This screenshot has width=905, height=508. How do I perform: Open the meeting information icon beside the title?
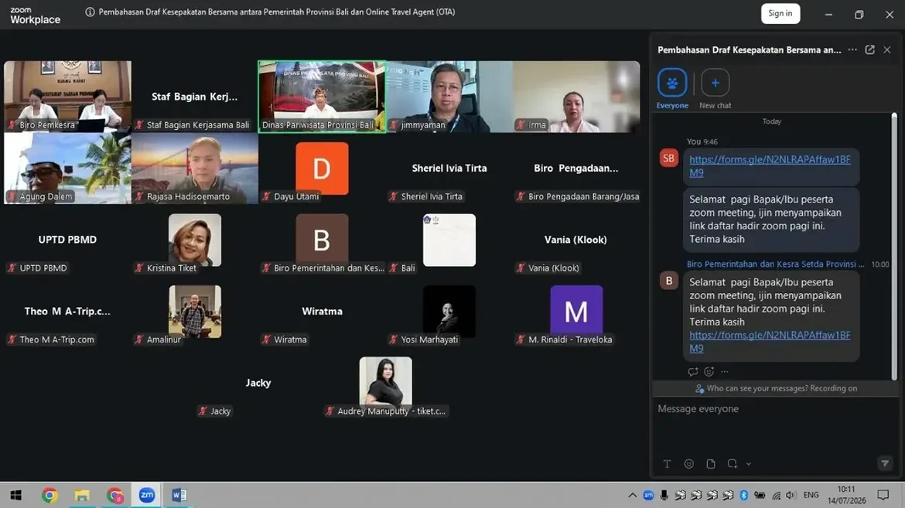point(90,12)
